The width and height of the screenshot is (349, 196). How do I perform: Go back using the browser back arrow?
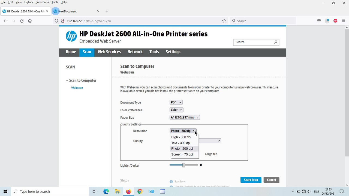[5, 21]
